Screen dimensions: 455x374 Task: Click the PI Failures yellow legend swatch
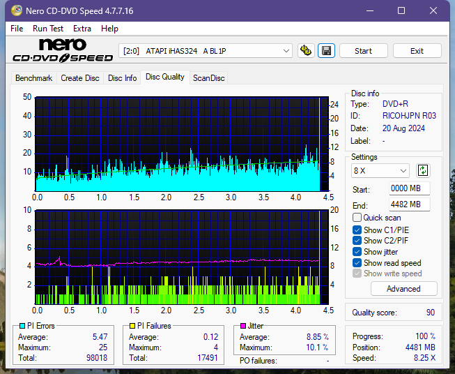pyautogui.click(x=132, y=326)
